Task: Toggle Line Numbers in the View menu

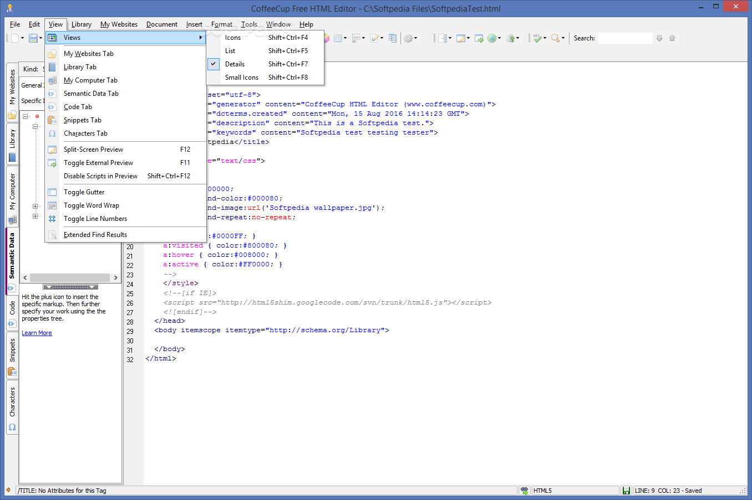Action: tap(126, 219)
